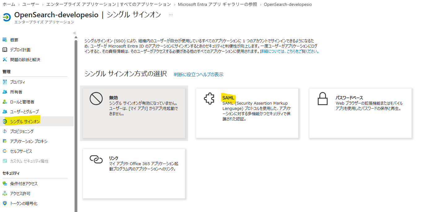
Task: Select the 無効 card title
Action: tap(114, 98)
